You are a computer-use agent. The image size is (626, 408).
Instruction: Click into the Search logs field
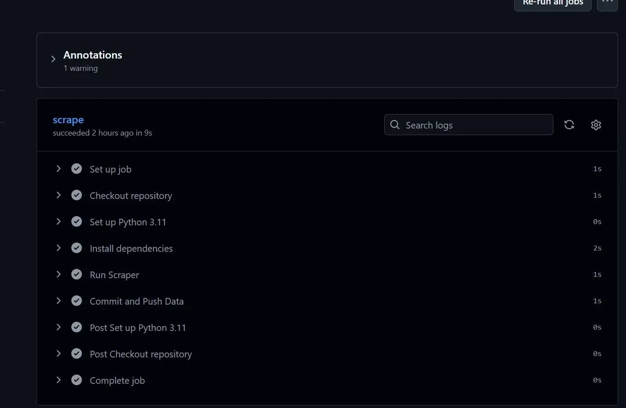(475, 125)
